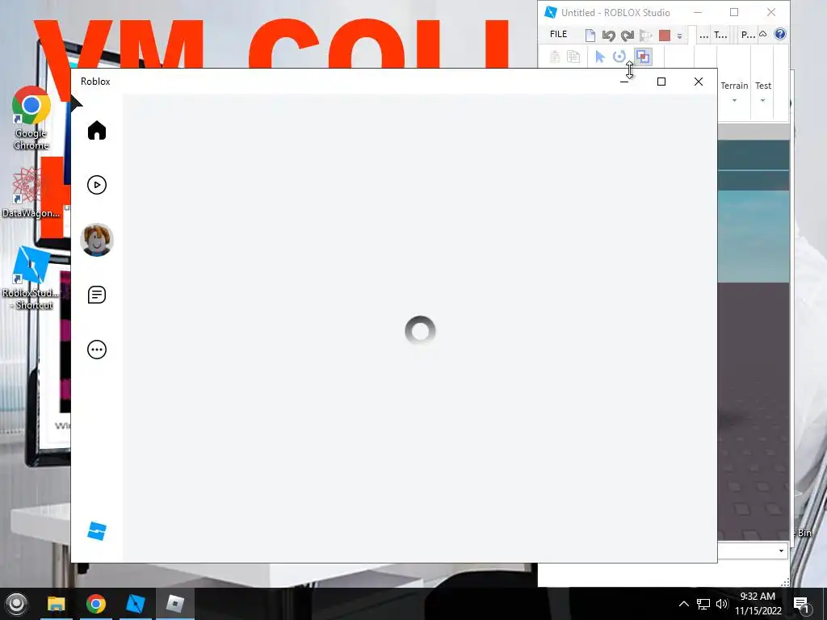Switch to the truncated P... ribbon tab
The image size is (827, 620).
pyautogui.click(x=747, y=35)
